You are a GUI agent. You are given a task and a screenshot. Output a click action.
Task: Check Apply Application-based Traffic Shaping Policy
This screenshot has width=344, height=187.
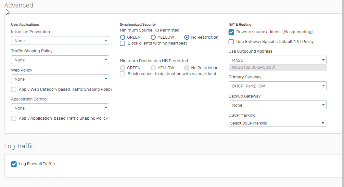point(14,118)
